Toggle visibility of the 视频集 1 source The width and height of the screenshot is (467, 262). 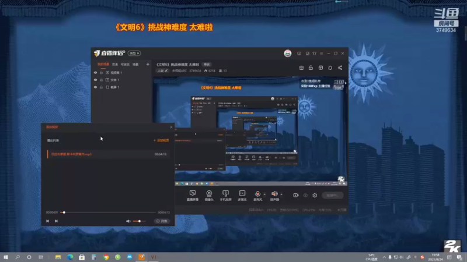click(x=95, y=72)
